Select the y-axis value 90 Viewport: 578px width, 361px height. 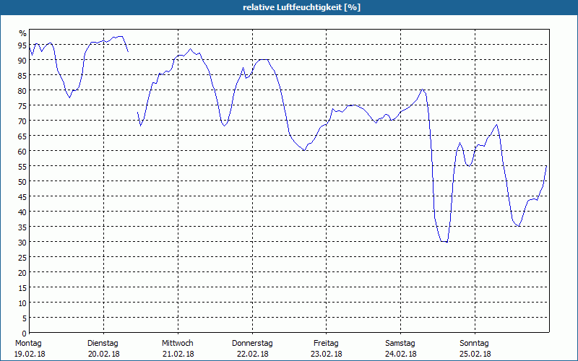(x=22, y=61)
